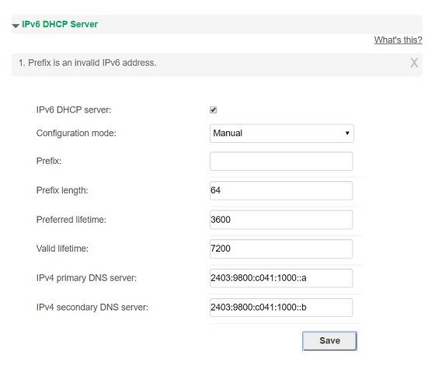
Task: Collapse the IPv6 DHCP Server section triangle
Action: (x=16, y=26)
